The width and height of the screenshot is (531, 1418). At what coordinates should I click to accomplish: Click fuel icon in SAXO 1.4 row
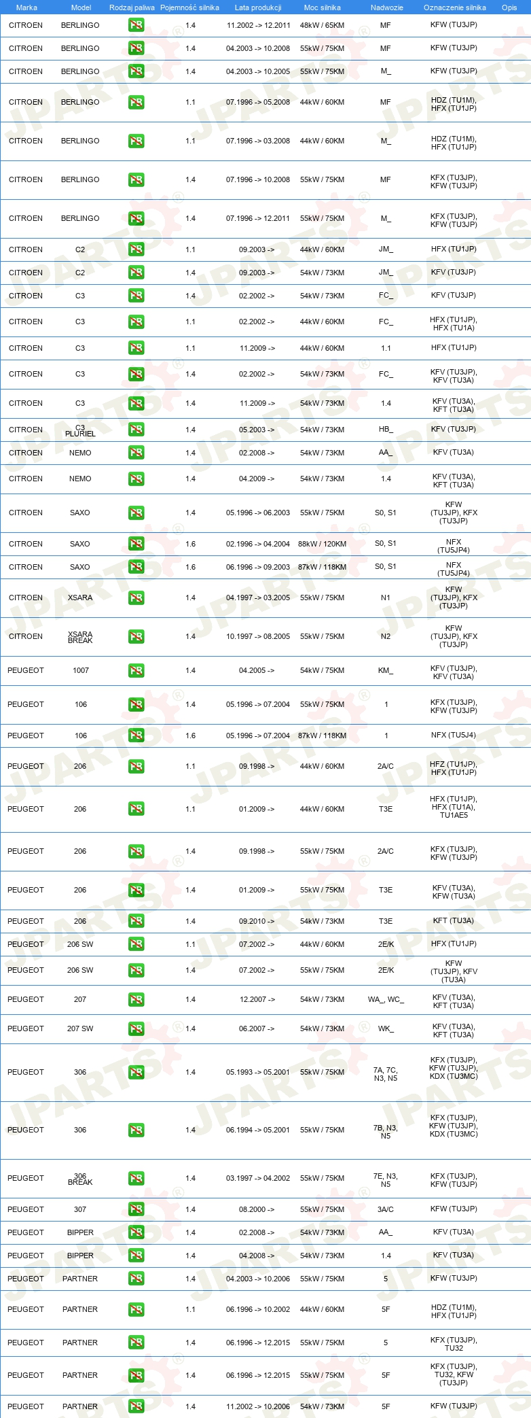[x=136, y=513]
